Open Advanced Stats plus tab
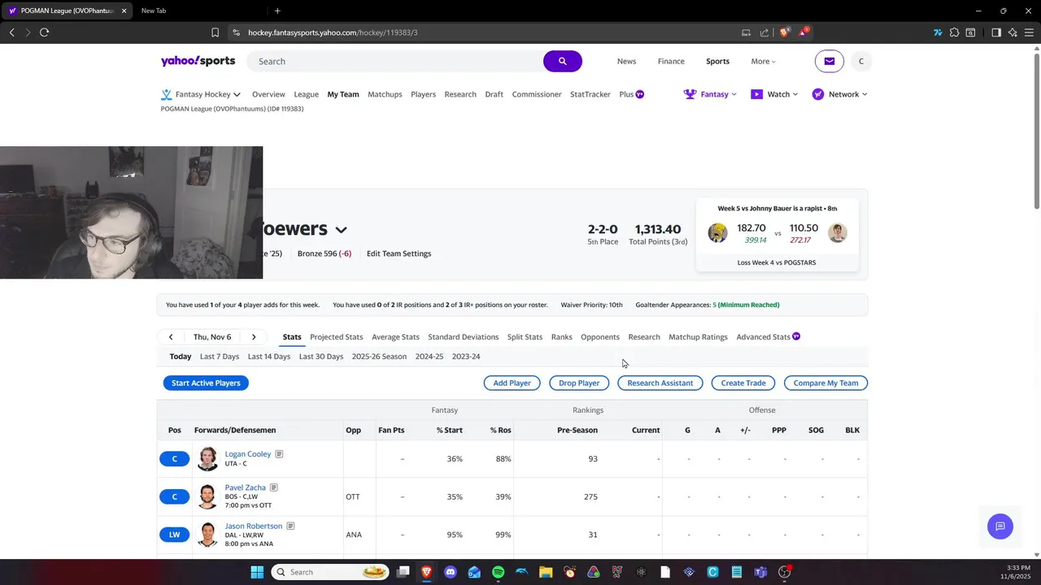Screen dimensions: 1041x585 click(x=768, y=337)
